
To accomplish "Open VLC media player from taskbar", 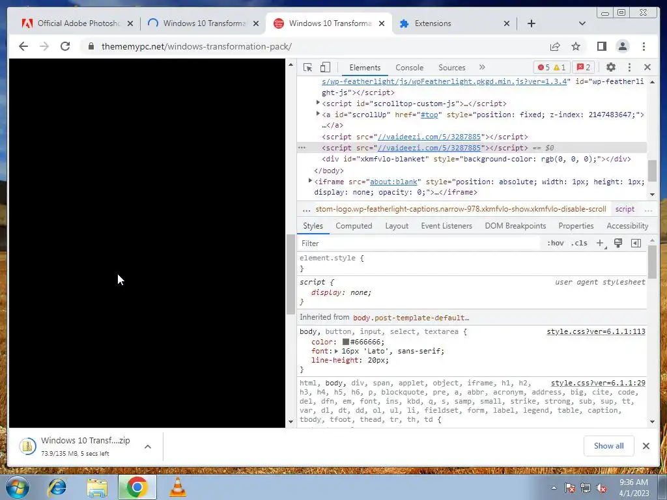I will 178,487.
